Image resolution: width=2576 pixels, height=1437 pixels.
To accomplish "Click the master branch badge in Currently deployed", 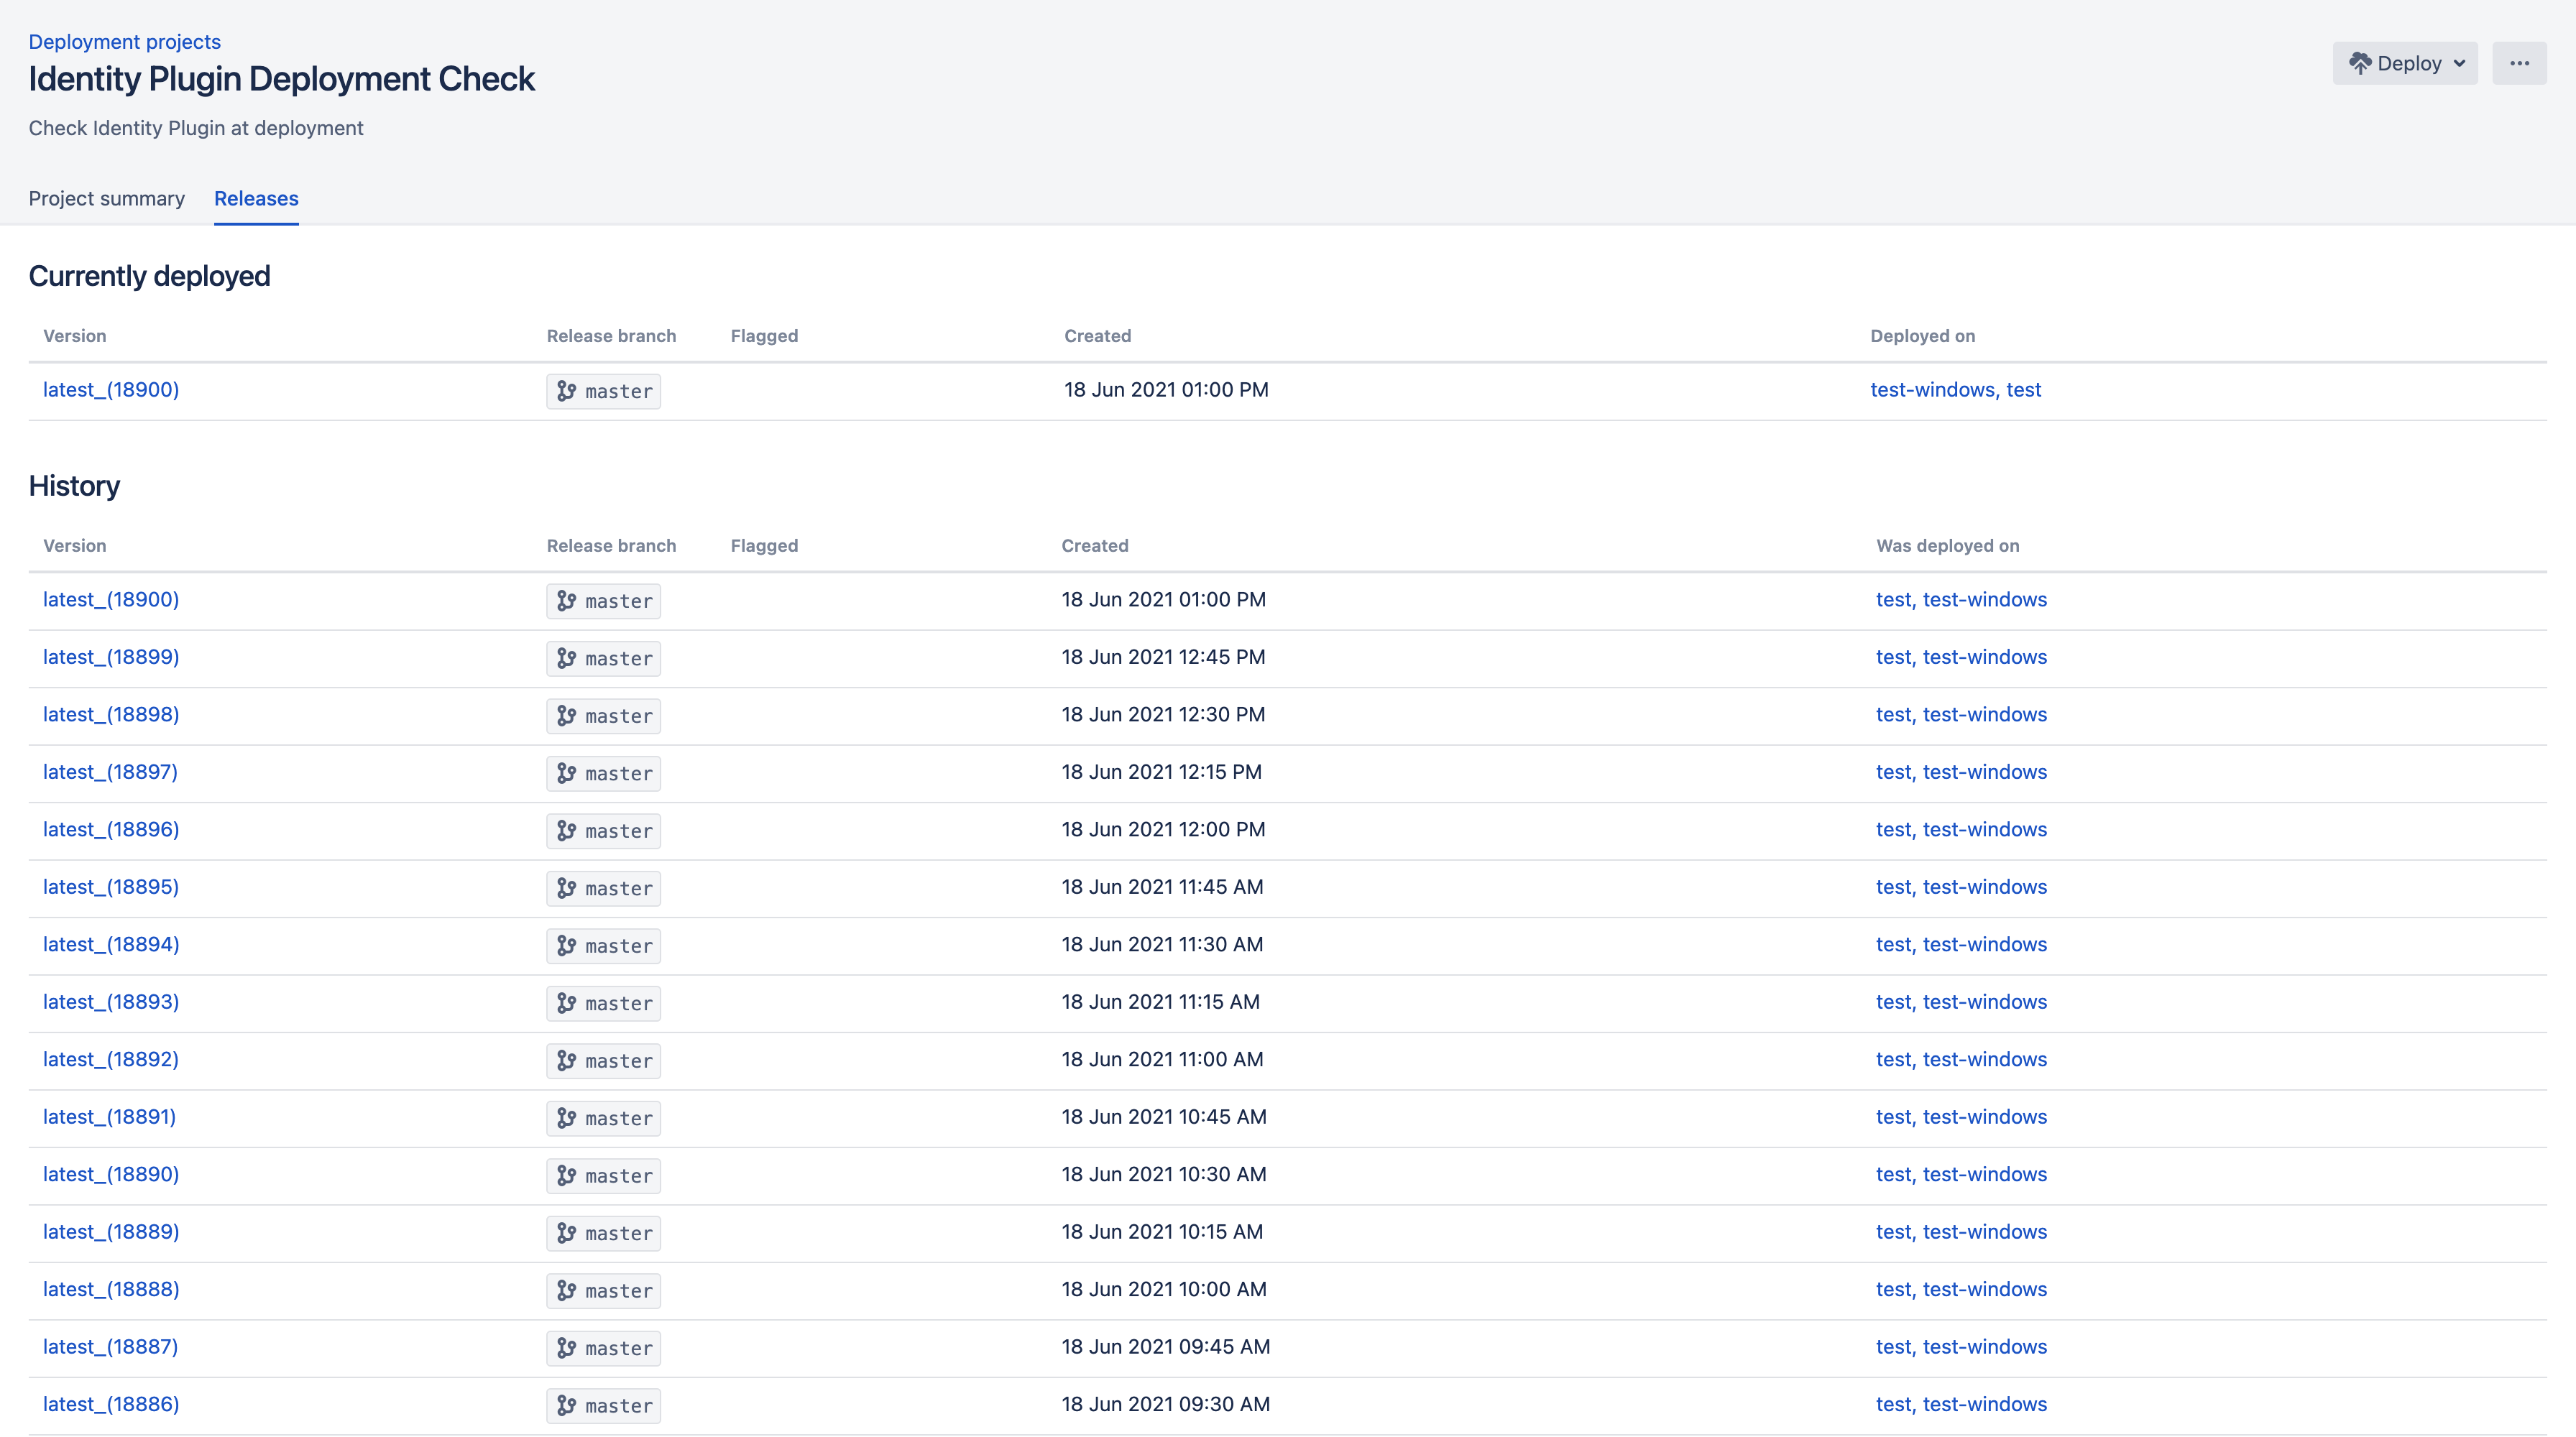I will (604, 392).
